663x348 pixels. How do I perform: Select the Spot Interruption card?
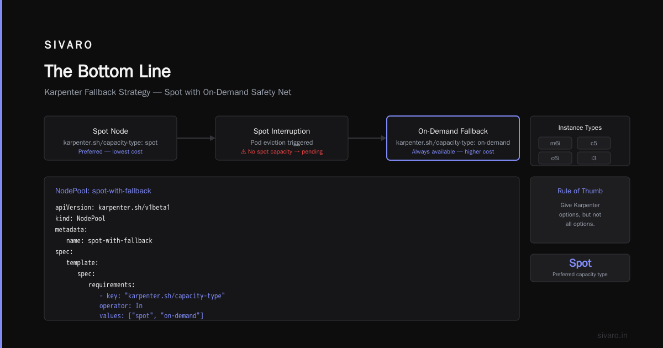pyautogui.click(x=282, y=138)
